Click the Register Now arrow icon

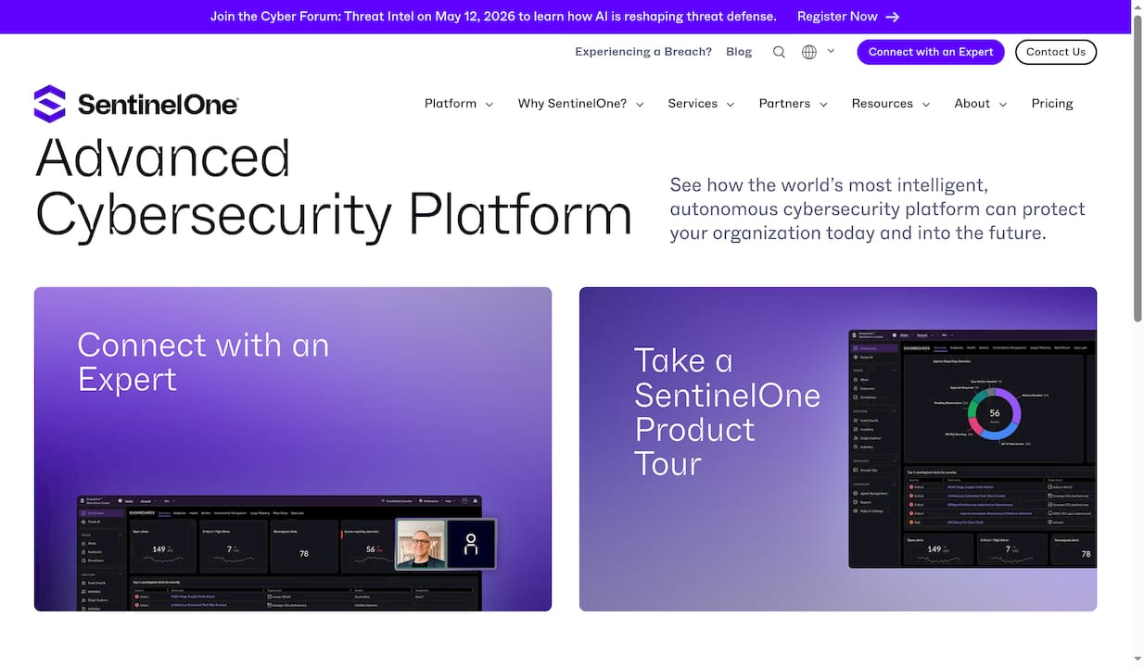pyautogui.click(x=892, y=17)
